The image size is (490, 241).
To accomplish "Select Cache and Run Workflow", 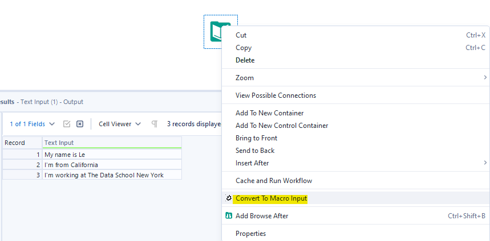I will (x=274, y=181).
